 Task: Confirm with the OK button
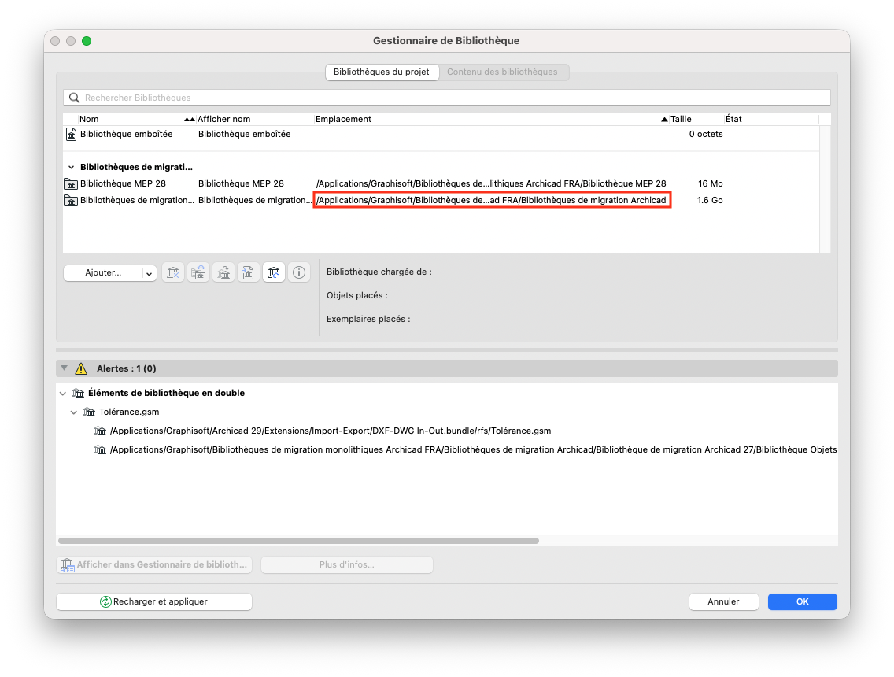coord(802,601)
